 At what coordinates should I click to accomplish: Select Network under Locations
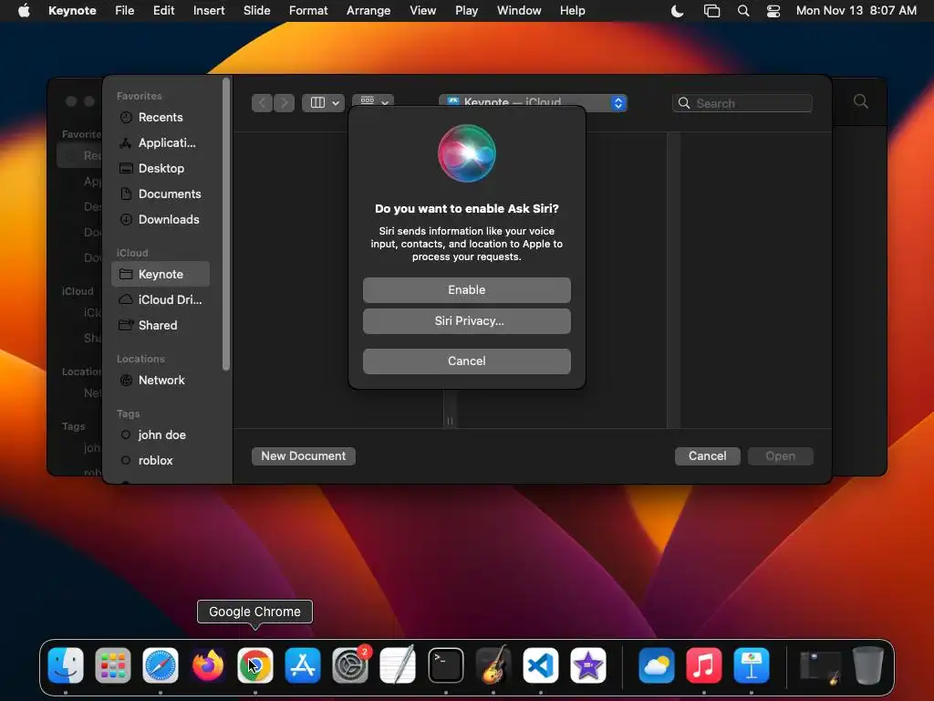[x=161, y=381]
